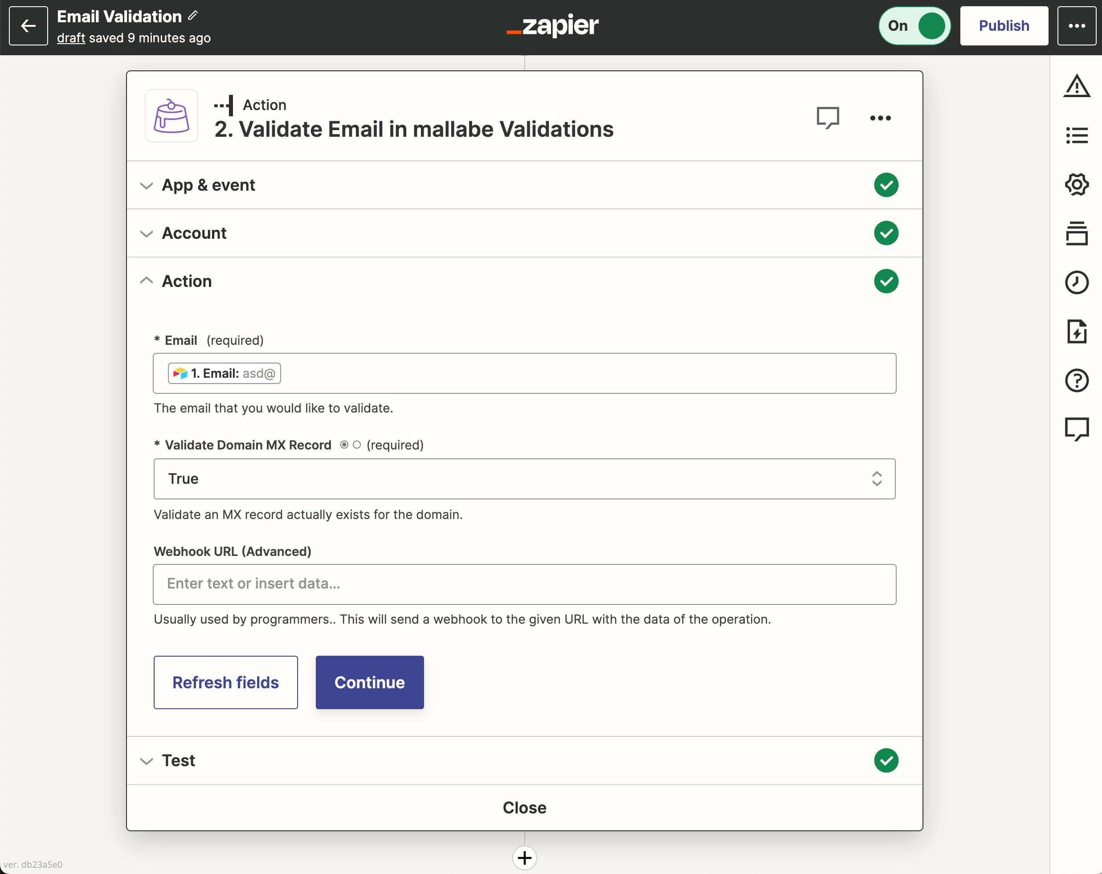Viewport: 1102px width, 874px height.
Task: Edit Zap name with pencil icon
Action: pyautogui.click(x=193, y=16)
